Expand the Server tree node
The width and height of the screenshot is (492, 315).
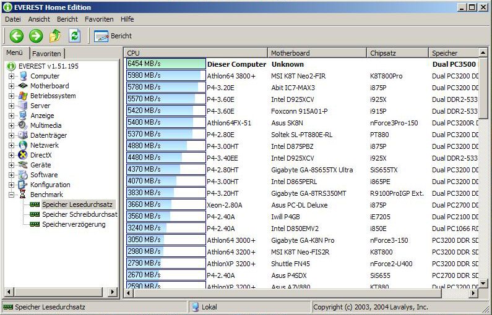[x=11, y=106]
